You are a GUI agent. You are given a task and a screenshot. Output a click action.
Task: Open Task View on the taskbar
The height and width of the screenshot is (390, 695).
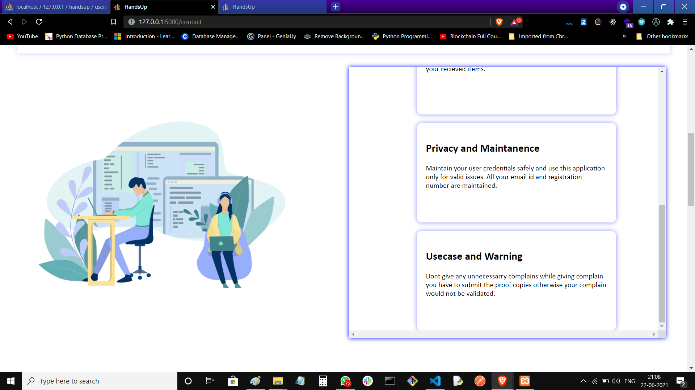[x=210, y=381]
